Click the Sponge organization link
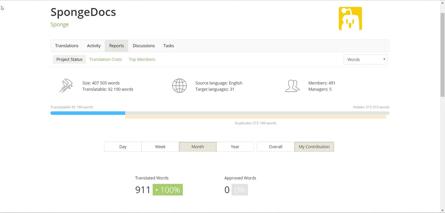The image size is (445, 213). tap(59, 24)
